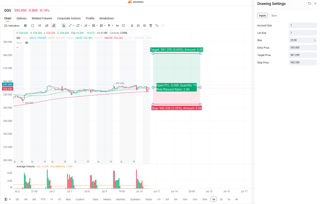Switch to the Options tab
The width and height of the screenshot is (320, 204).
tap(21, 18)
